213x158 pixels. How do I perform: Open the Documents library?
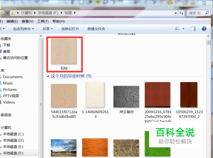pyautogui.click(x=13, y=77)
